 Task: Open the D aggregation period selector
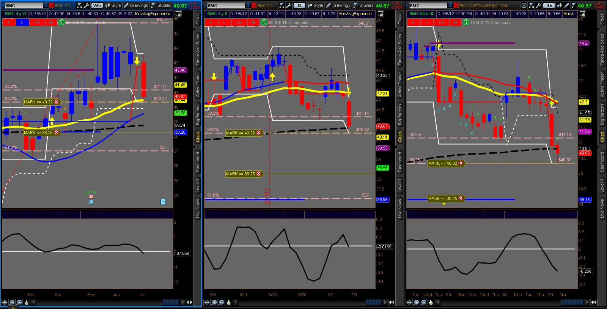click(300, 5)
